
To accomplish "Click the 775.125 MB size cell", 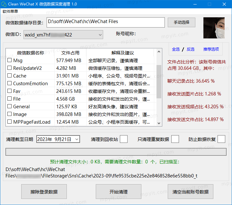I will coord(69,84).
